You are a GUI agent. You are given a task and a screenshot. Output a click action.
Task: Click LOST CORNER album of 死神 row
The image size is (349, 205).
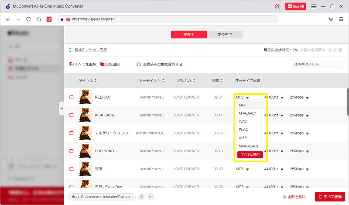point(186,169)
